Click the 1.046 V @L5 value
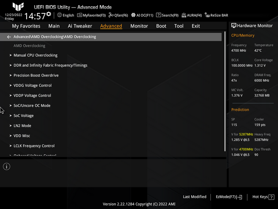Screen dimensions: 278x209 (x=240, y=155)
